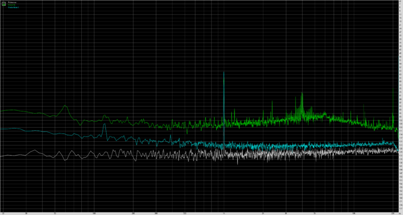Select the white Reference legend entry
The image size is (403, 215).
tap(13, 2)
